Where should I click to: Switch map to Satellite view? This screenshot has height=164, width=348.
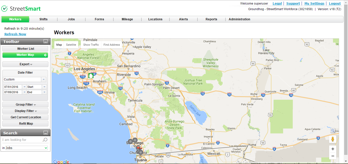point(71,45)
